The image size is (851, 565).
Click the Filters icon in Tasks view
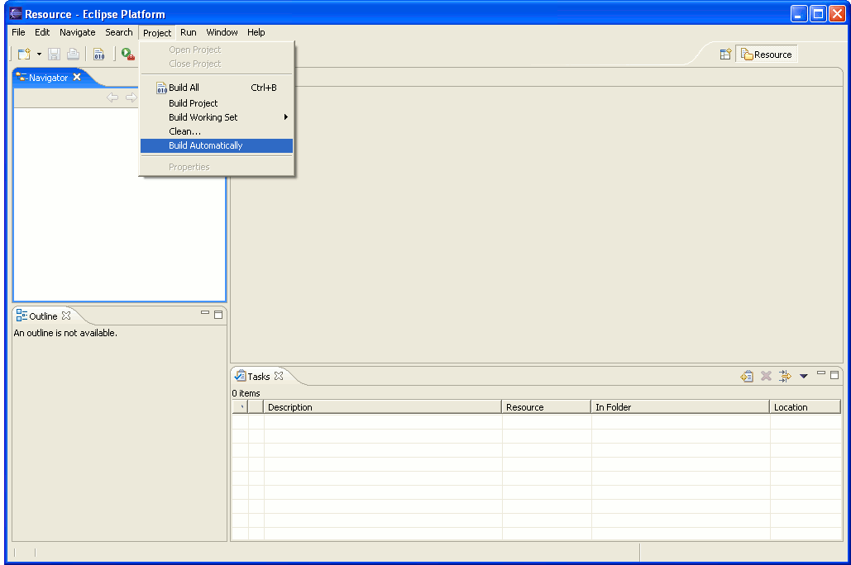point(785,376)
